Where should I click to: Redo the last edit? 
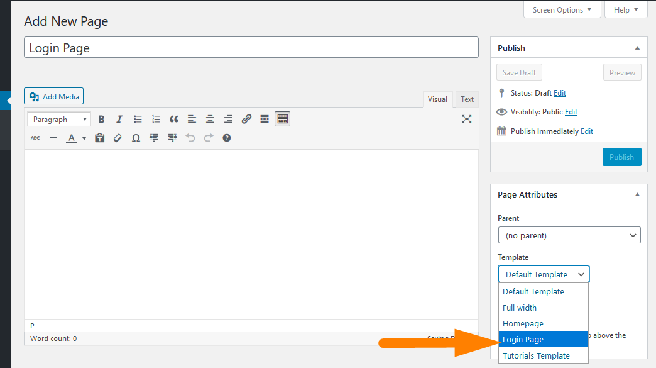(209, 138)
